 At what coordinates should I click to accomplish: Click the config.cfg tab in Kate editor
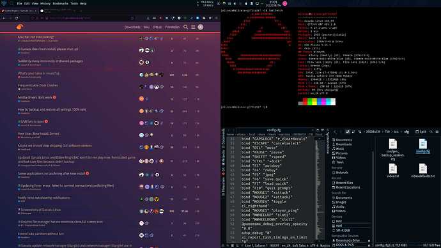(274, 130)
